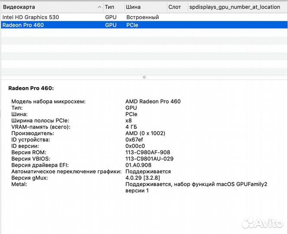Sort the list by Шина column
Screen dimensions: 288x234
[144, 7]
